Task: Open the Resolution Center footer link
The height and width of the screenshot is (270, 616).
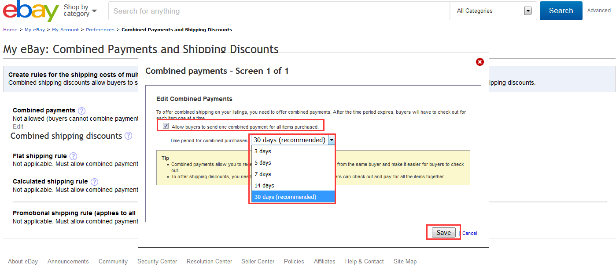Action: pos(209,262)
